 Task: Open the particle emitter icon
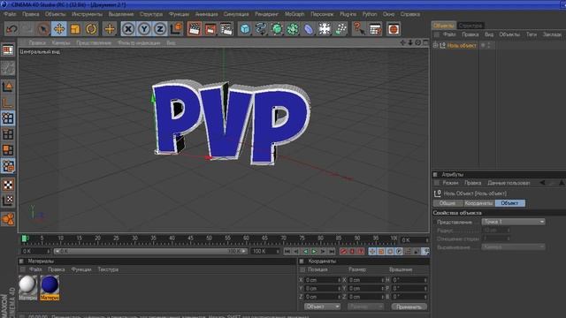340,29
